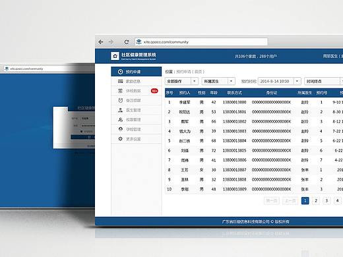Expand the 所属医生 filter dropdown
The height and width of the screenshot is (257, 343).
[218, 81]
